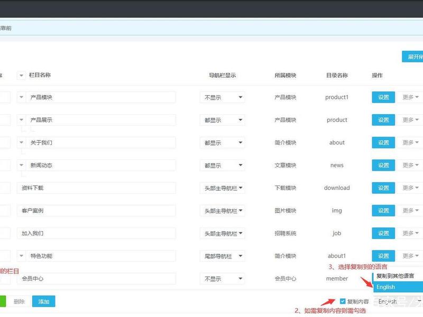Open 更多 menu in the 特色功能 row
Viewport: 423px width, 317px height.
tap(410, 256)
